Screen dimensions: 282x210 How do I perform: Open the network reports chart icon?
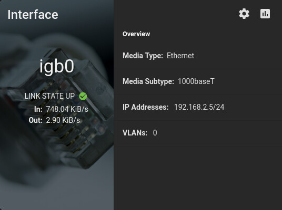pyautogui.click(x=265, y=14)
